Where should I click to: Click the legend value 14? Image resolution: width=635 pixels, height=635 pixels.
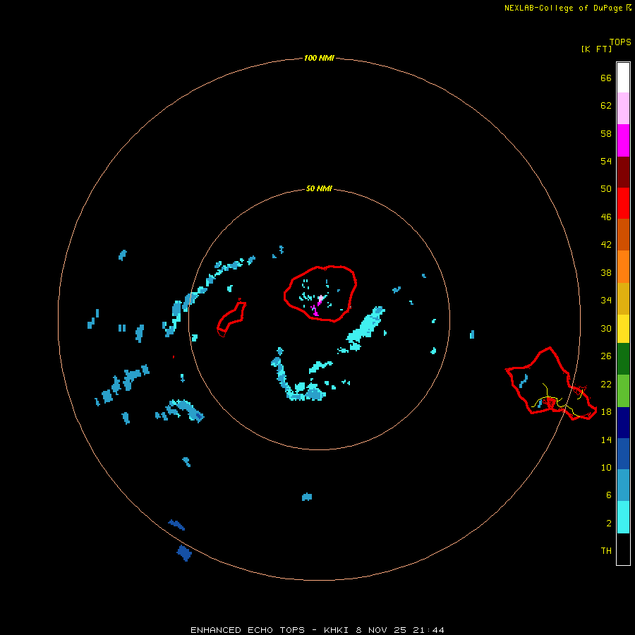(606, 440)
